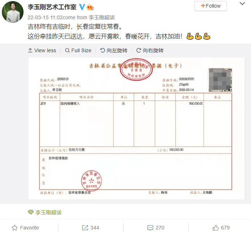This screenshot has width=251, height=232.
Task: Toggle Favorite star on this post
Action: point(25,228)
